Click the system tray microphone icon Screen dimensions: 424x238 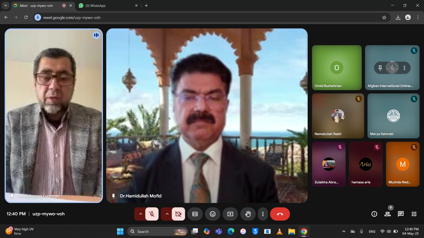[361, 231]
